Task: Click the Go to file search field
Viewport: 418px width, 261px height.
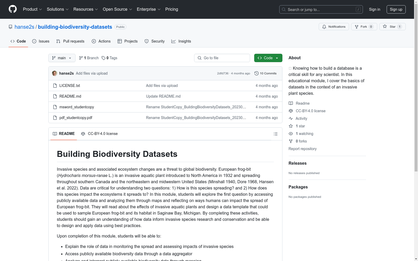Action: 222,58
